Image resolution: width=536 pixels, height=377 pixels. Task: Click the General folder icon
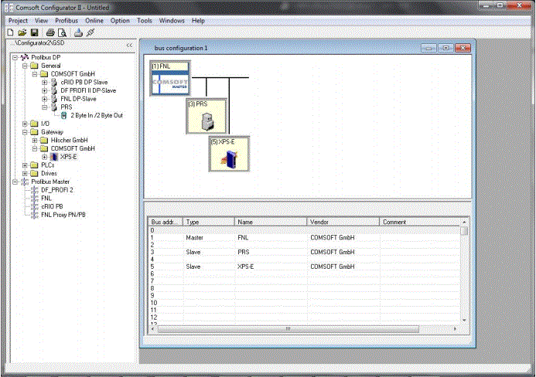coord(34,66)
